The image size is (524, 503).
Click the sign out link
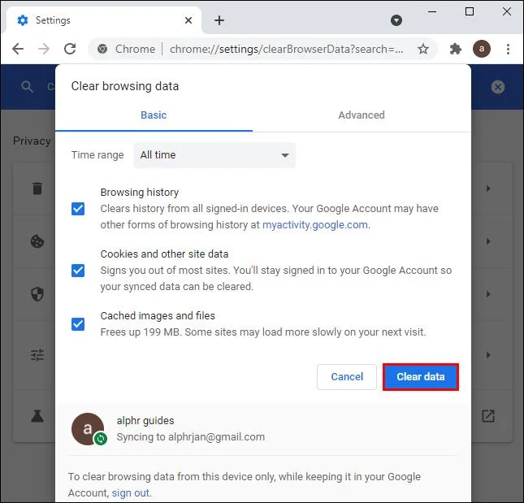[130, 493]
